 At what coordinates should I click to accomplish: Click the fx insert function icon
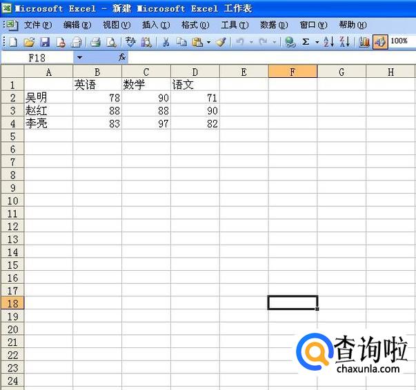tap(122, 57)
